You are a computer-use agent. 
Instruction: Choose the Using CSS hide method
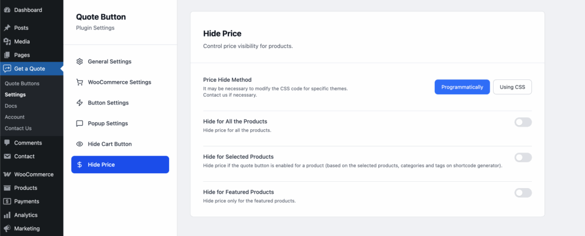(512, 87)
